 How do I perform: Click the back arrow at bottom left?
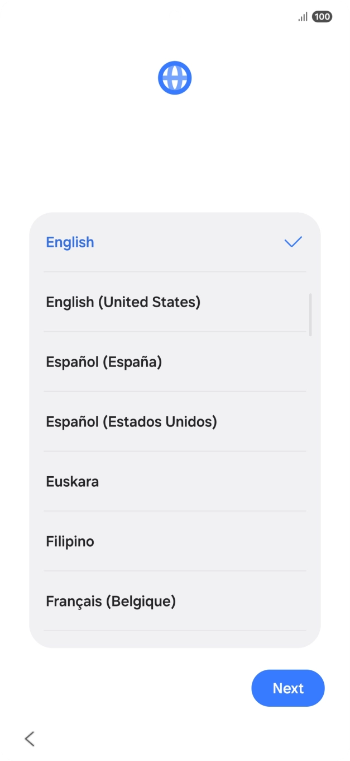click(x=29, y=739)
